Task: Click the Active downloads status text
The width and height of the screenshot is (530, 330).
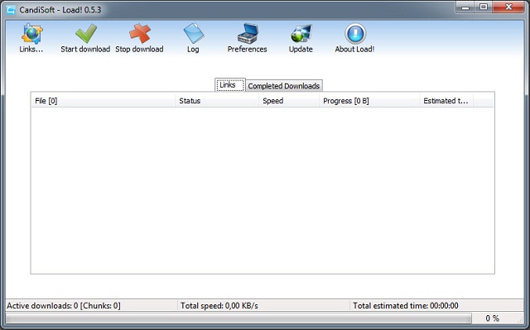Action: [x=64, y=306]
